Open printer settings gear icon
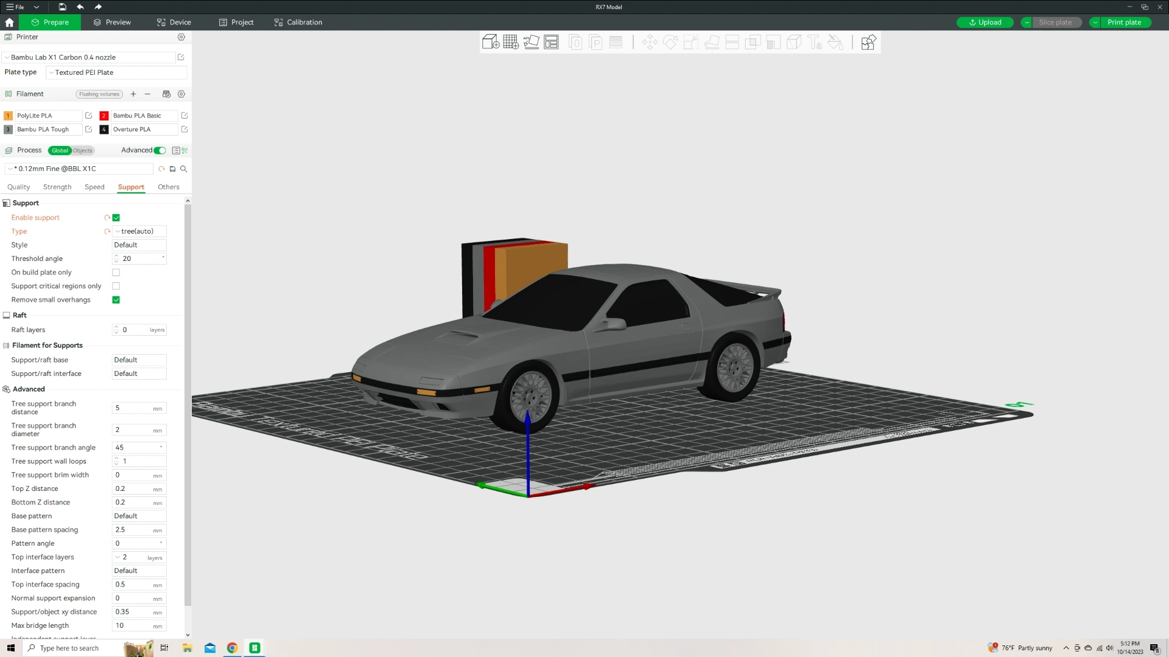The image size is (1169, 657). click(181, 37)
